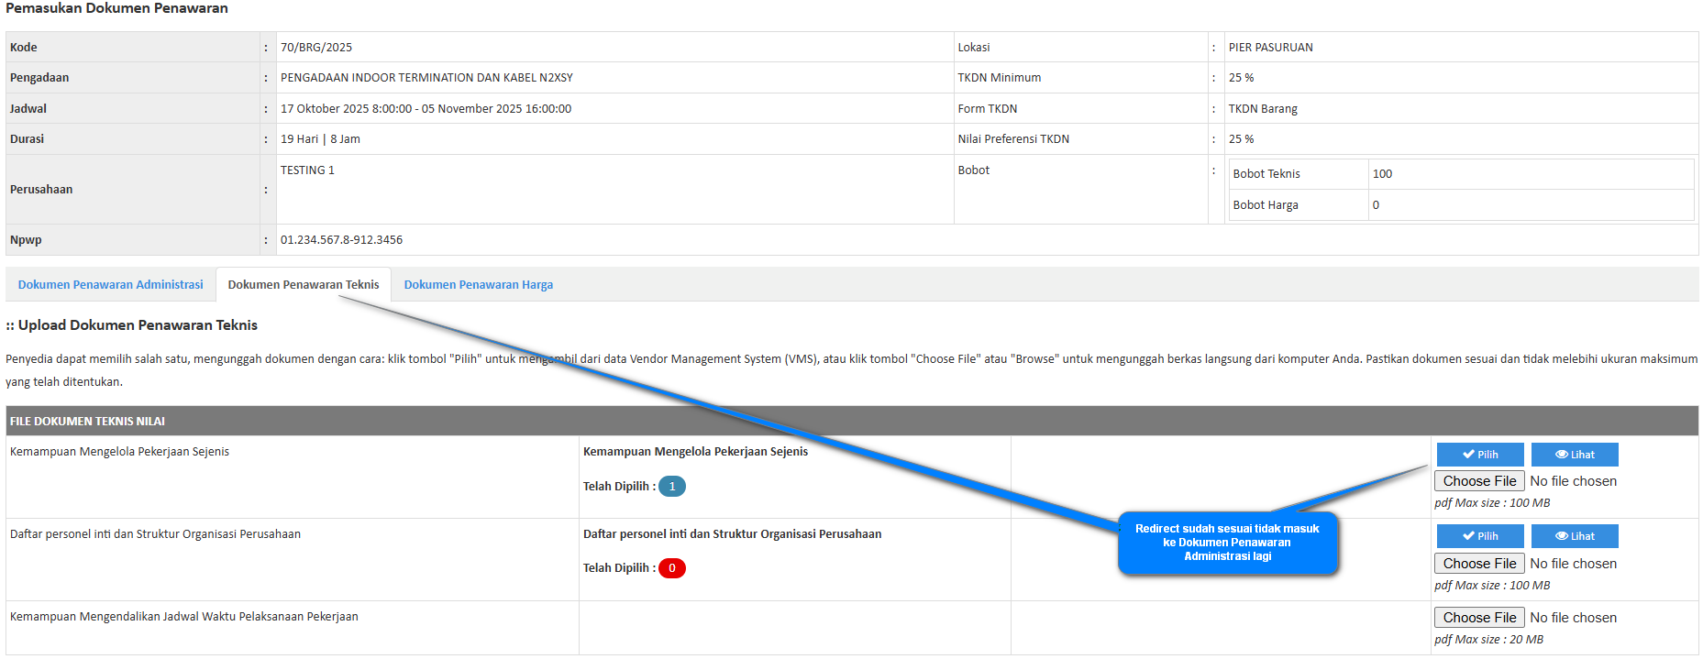Click the FILE DOKUMEN TEKNIS NILAI header
This screenshot has width=1703, height=659.
[87, 422]
